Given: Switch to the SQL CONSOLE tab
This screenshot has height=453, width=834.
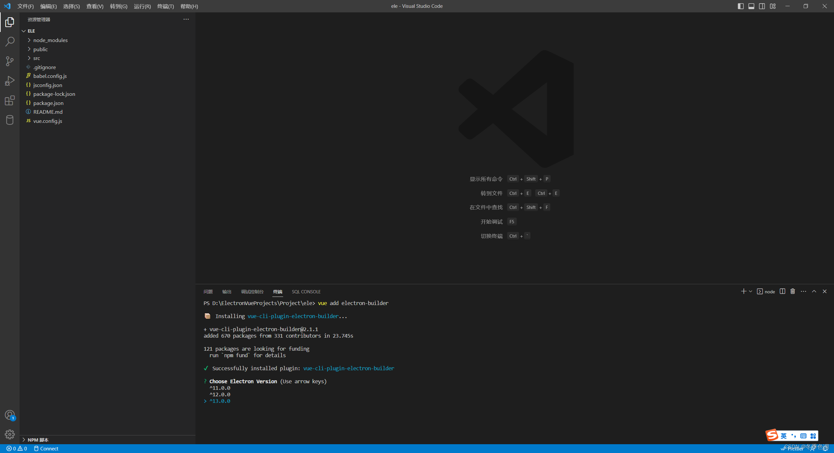Looking at the screenshot, I should [306, 292].
